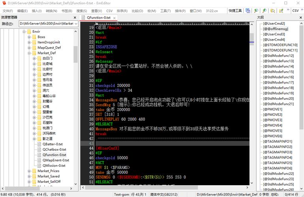The width and height of the screenshot is (304, 197).
Task: Collapse the Market_Def folder node
Action: [x=29, y=53]
